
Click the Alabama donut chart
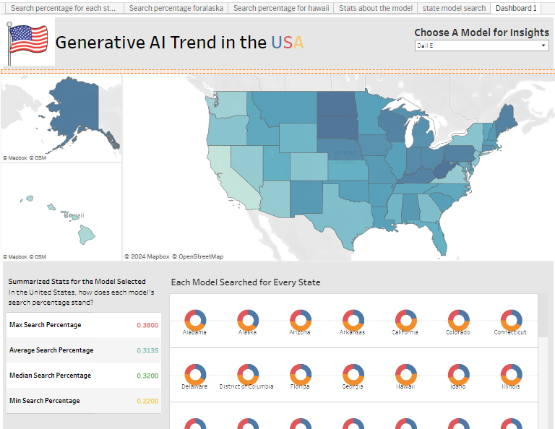click(195, 319)
